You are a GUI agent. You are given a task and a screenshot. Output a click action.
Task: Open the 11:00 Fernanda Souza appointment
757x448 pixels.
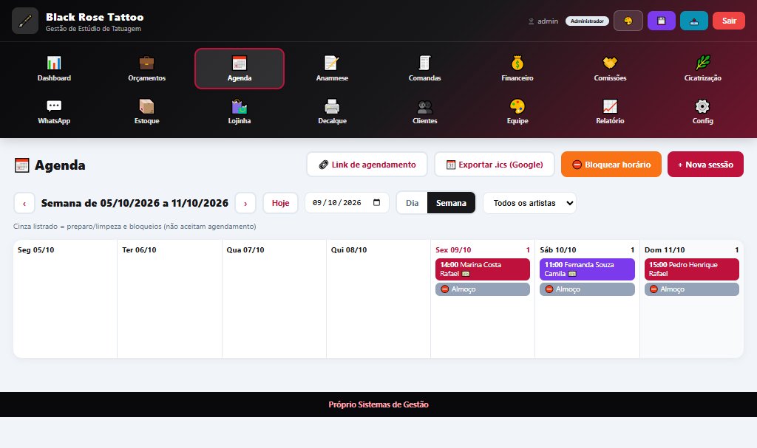click(587, 269)
